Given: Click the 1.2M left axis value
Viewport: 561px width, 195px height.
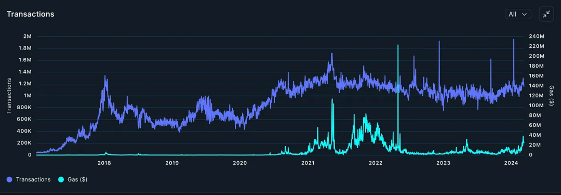Looking at the screenshot, I should (x=24, y=84).
